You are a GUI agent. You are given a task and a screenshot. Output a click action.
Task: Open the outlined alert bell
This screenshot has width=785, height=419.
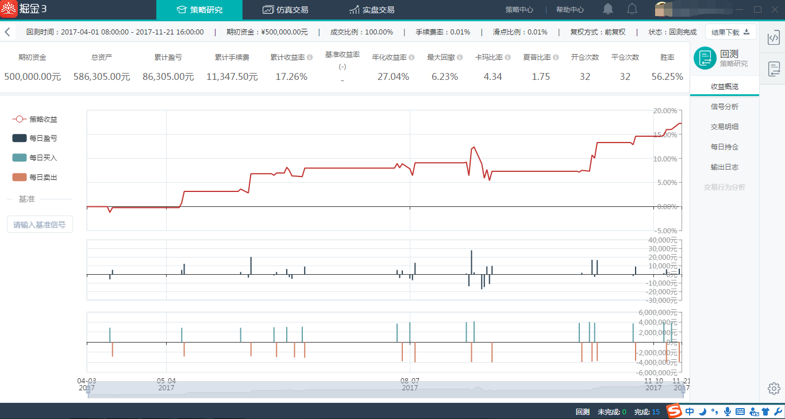[x=632, y=9]
